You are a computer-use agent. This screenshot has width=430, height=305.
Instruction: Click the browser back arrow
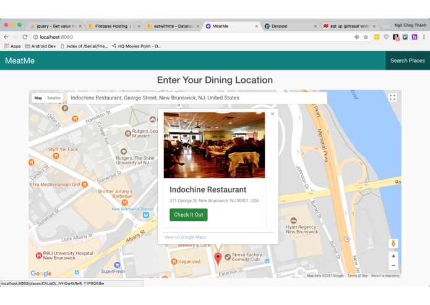coord(6,37)
